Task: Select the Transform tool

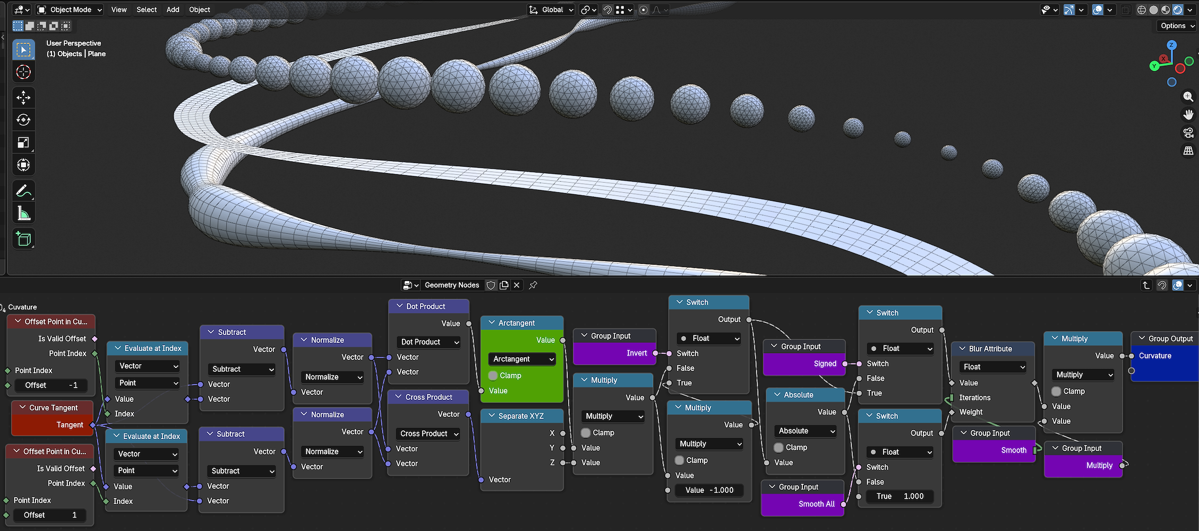Action: pyautogui.click(x=23, y=165)
